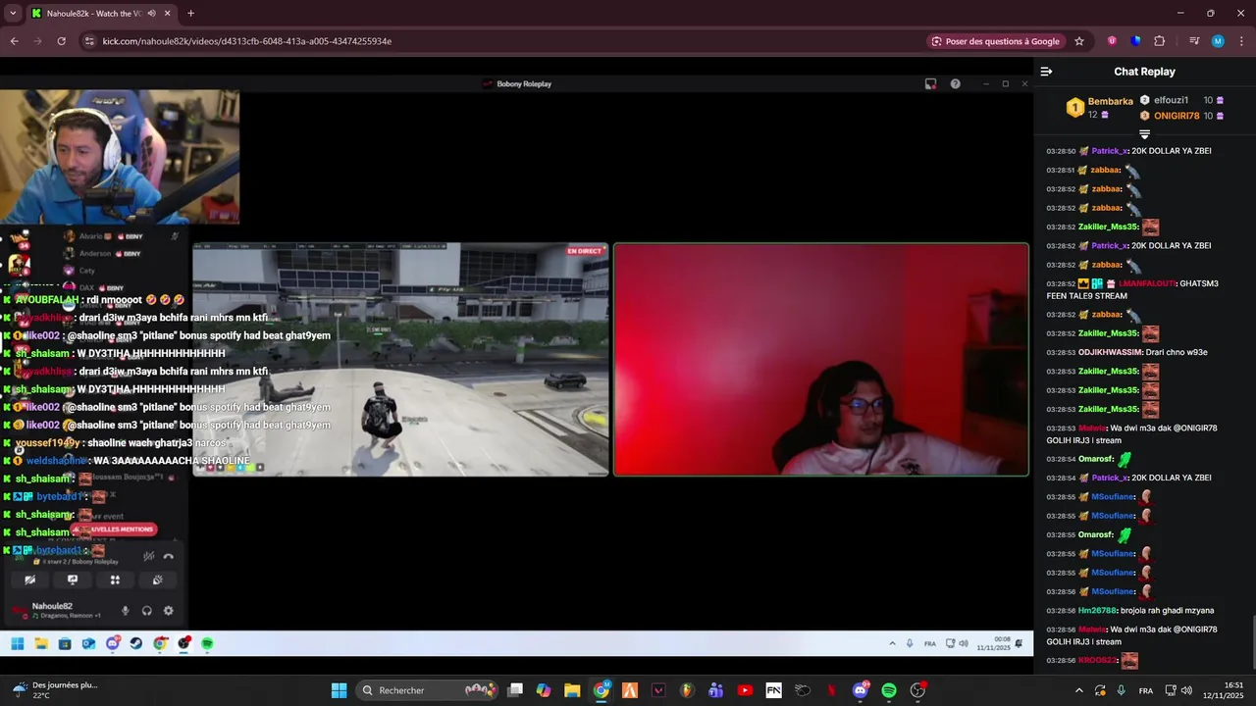Expand tray chevron in streamed taskbar
Screen dimensions: 1256x706
[892, 643]
